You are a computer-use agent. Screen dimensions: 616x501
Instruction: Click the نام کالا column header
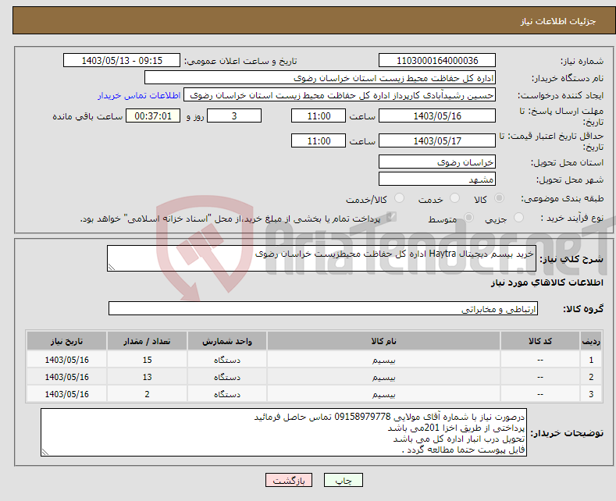[383, 341]
